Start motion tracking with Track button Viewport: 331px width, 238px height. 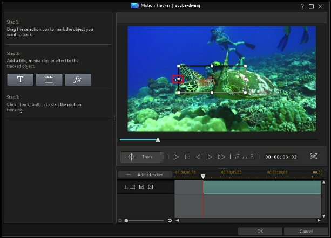(142, 157)
